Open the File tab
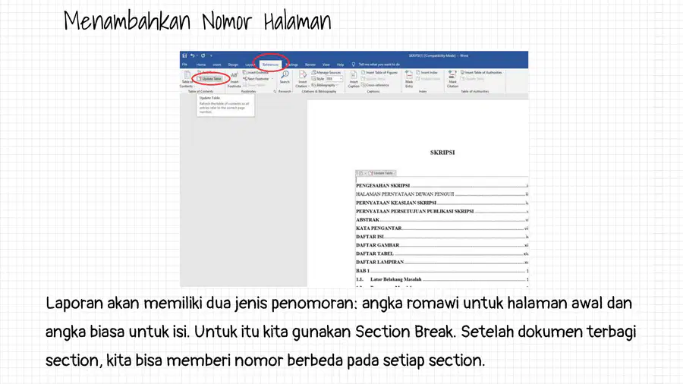Screen dimensions: 683x384 (x=184, y=65)
